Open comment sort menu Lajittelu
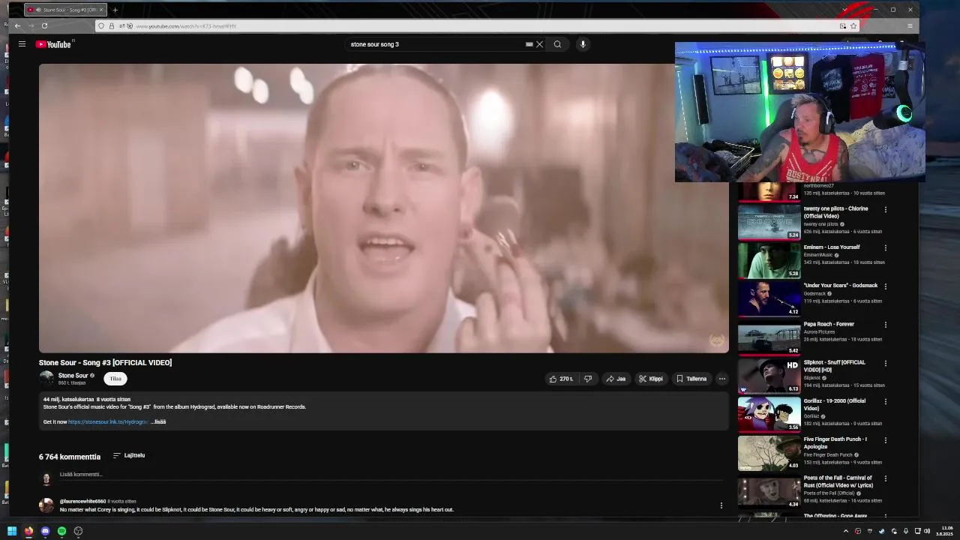960x540 pixels. click(x=129, y=455)
